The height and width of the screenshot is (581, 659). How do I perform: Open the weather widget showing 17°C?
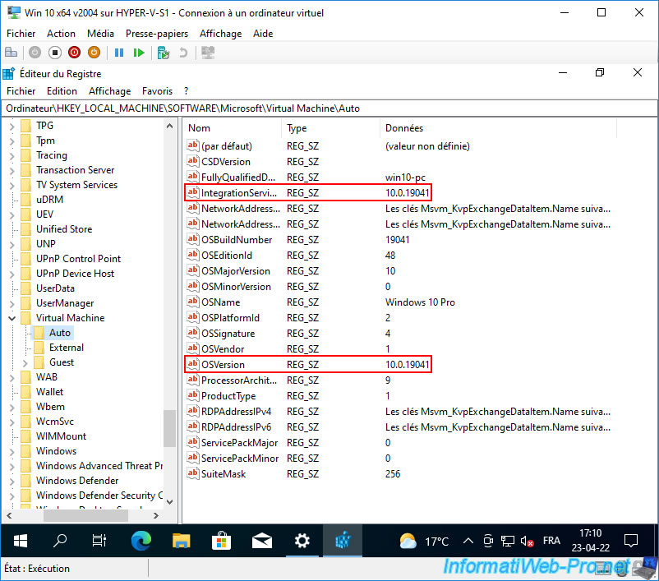[x=424, y=541]
